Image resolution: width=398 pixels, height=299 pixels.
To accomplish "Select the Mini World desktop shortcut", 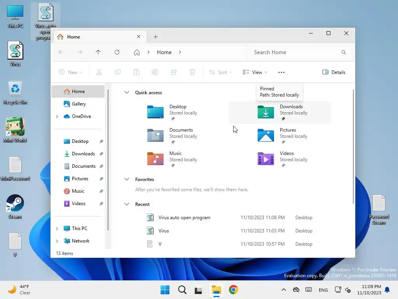I will click(15, 130).
